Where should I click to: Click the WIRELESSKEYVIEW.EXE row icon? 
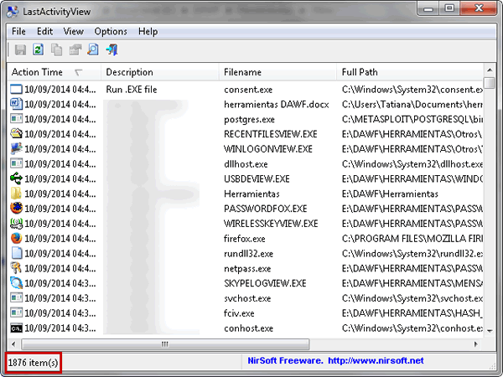click(16, 224)
